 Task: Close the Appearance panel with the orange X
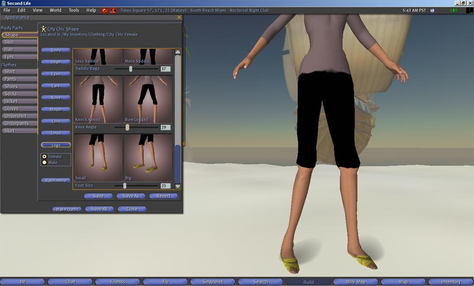pos(179,18)
